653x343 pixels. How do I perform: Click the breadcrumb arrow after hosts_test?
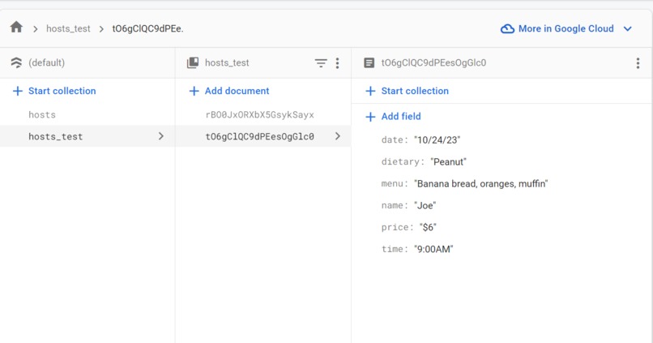pyautogui.click(x=101, y=29)
